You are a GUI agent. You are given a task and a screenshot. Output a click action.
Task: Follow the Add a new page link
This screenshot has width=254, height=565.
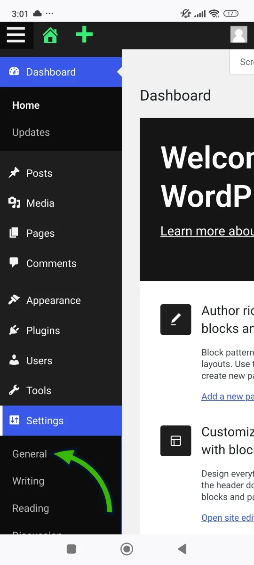pyautogui.click(x=228, y=396)
